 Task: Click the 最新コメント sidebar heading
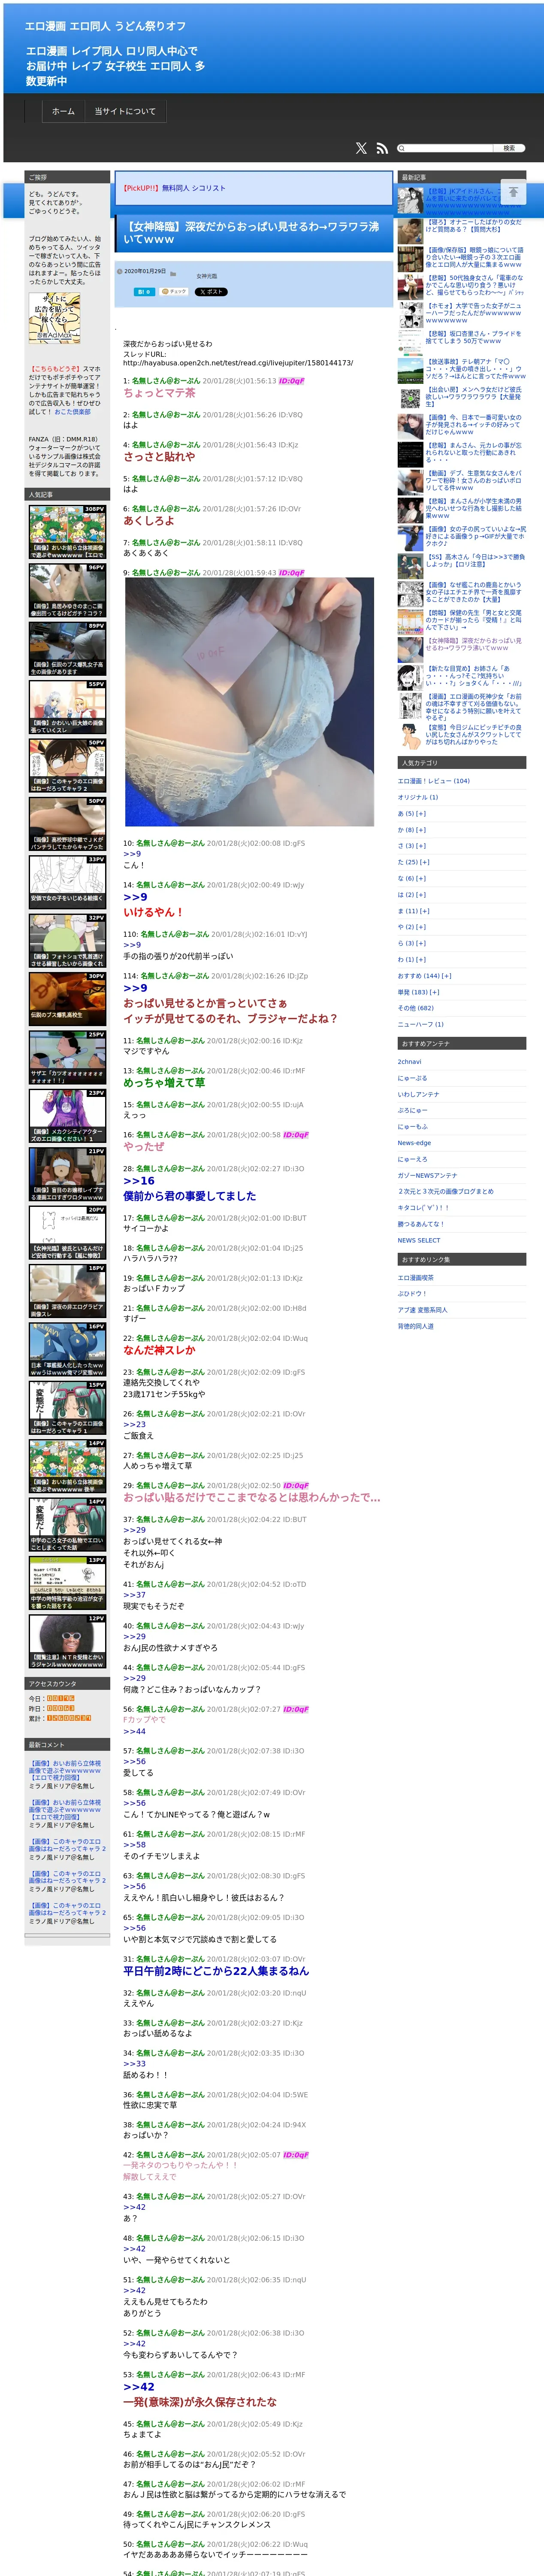67,1745
